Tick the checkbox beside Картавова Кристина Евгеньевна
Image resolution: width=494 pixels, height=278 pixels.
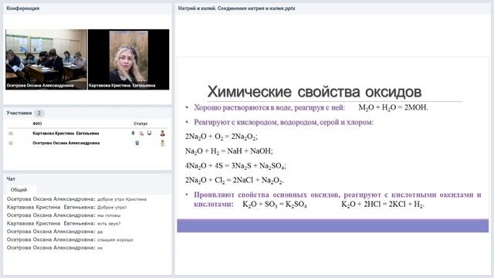11,134
